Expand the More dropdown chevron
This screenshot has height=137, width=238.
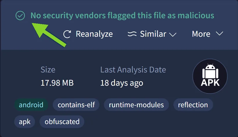coord(219,34)
